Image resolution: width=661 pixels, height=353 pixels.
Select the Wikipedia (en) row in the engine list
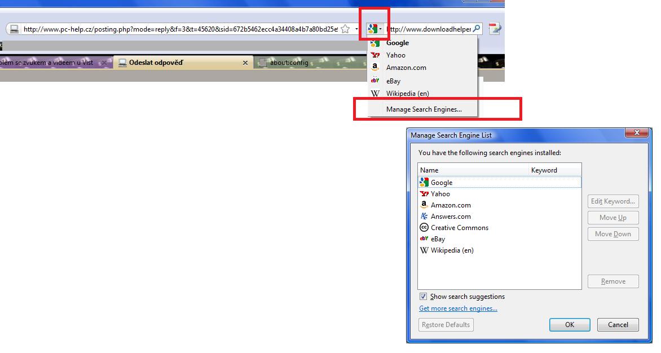[x=500, y=250]
